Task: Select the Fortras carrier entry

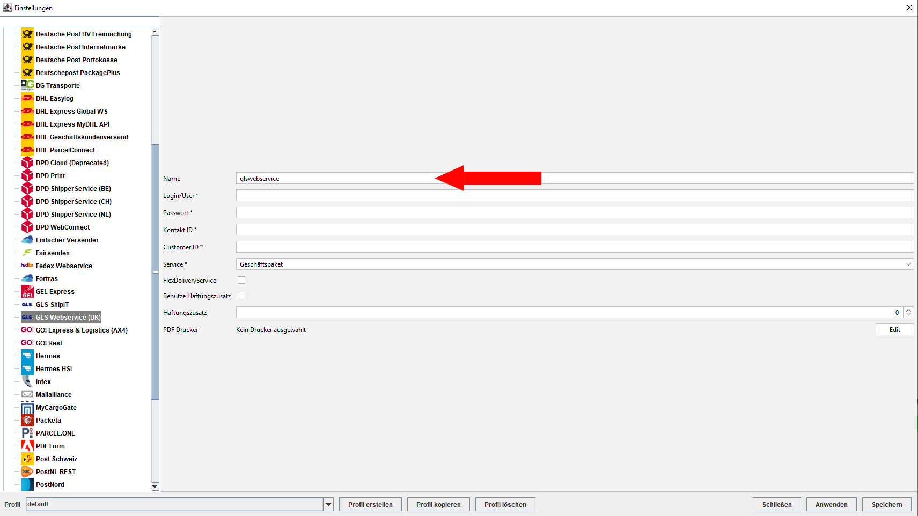Action: click(x=47, y=278)
